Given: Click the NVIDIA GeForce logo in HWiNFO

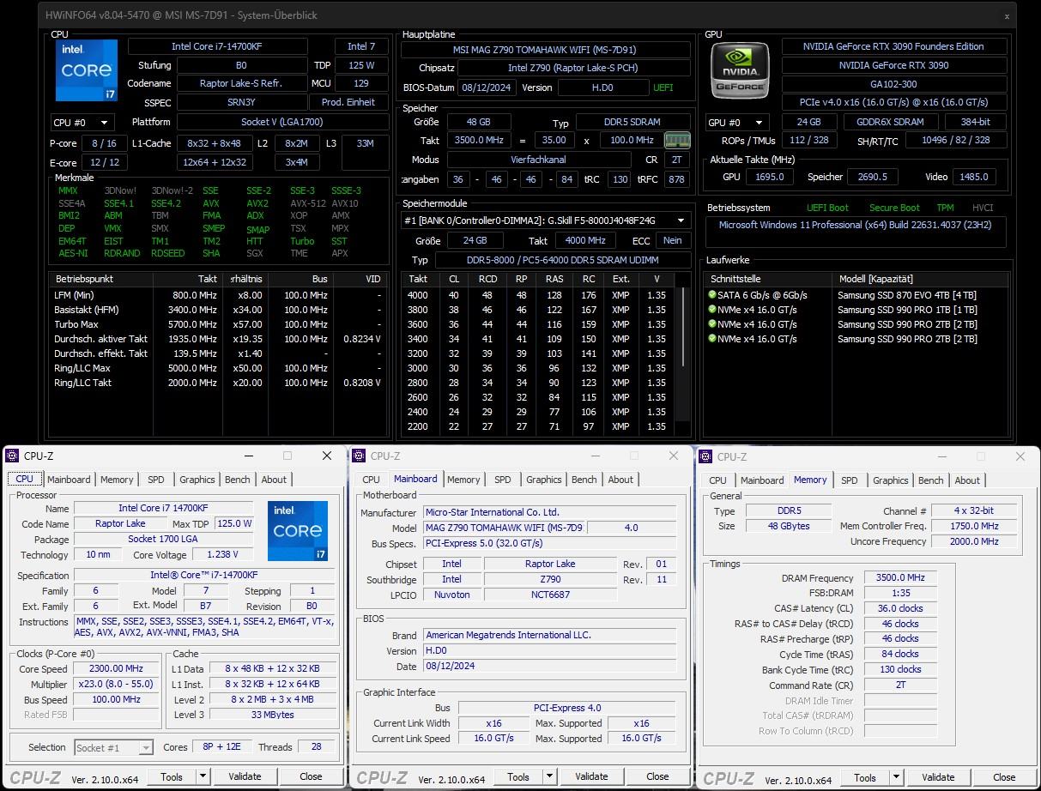Looking at the screenshot, I should coord(740,70).
